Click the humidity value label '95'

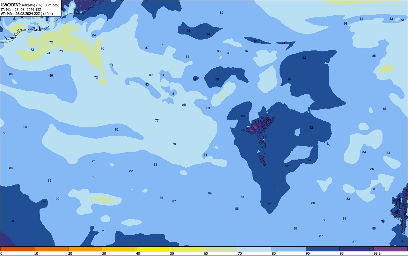(x=217, y=79)
